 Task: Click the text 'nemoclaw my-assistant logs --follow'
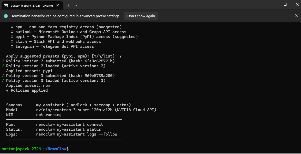point(77,134)
